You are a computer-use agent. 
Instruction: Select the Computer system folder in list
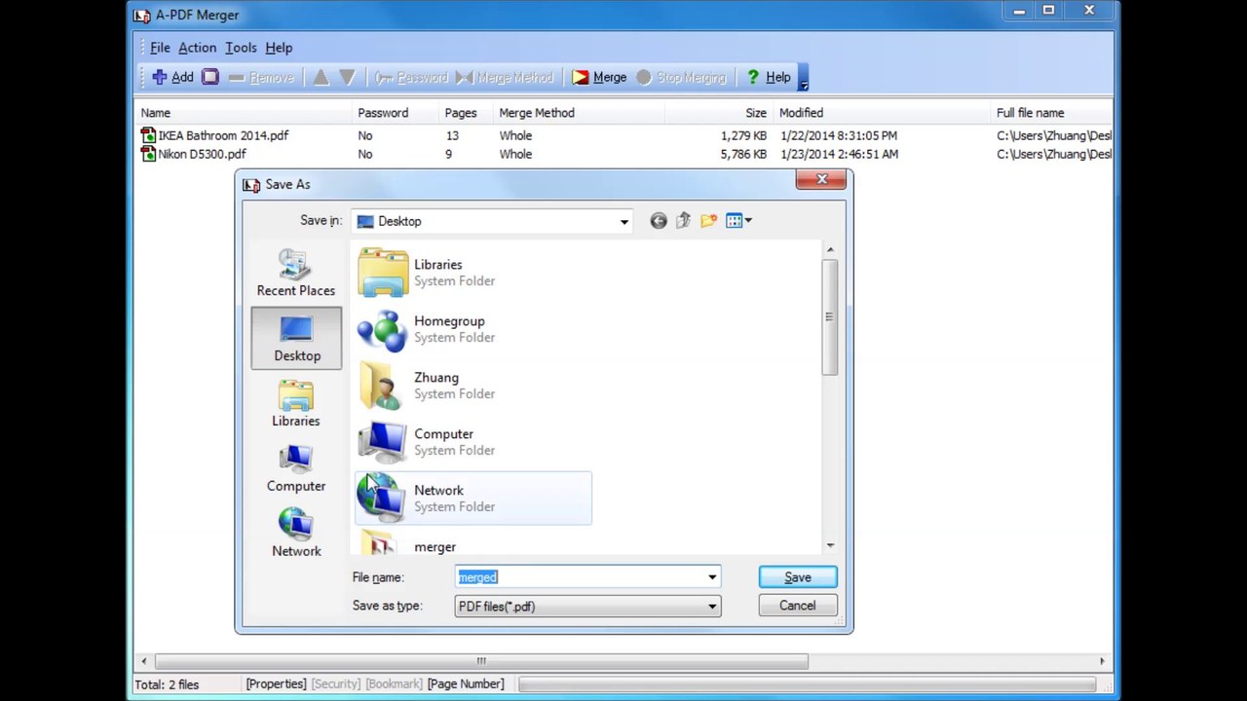tap(472, 442)
